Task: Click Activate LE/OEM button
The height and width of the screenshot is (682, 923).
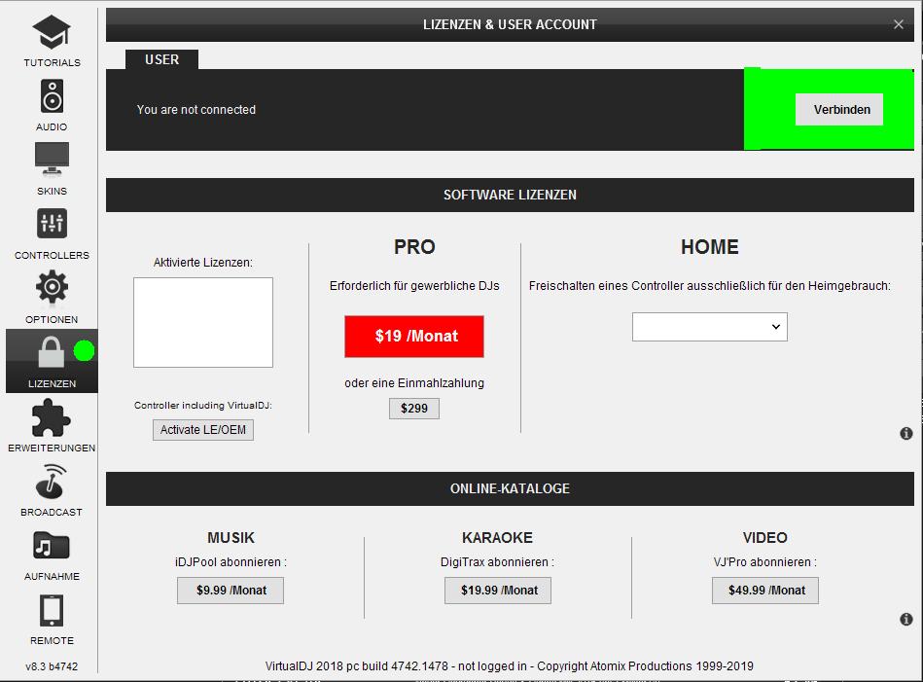Action: 203,430
